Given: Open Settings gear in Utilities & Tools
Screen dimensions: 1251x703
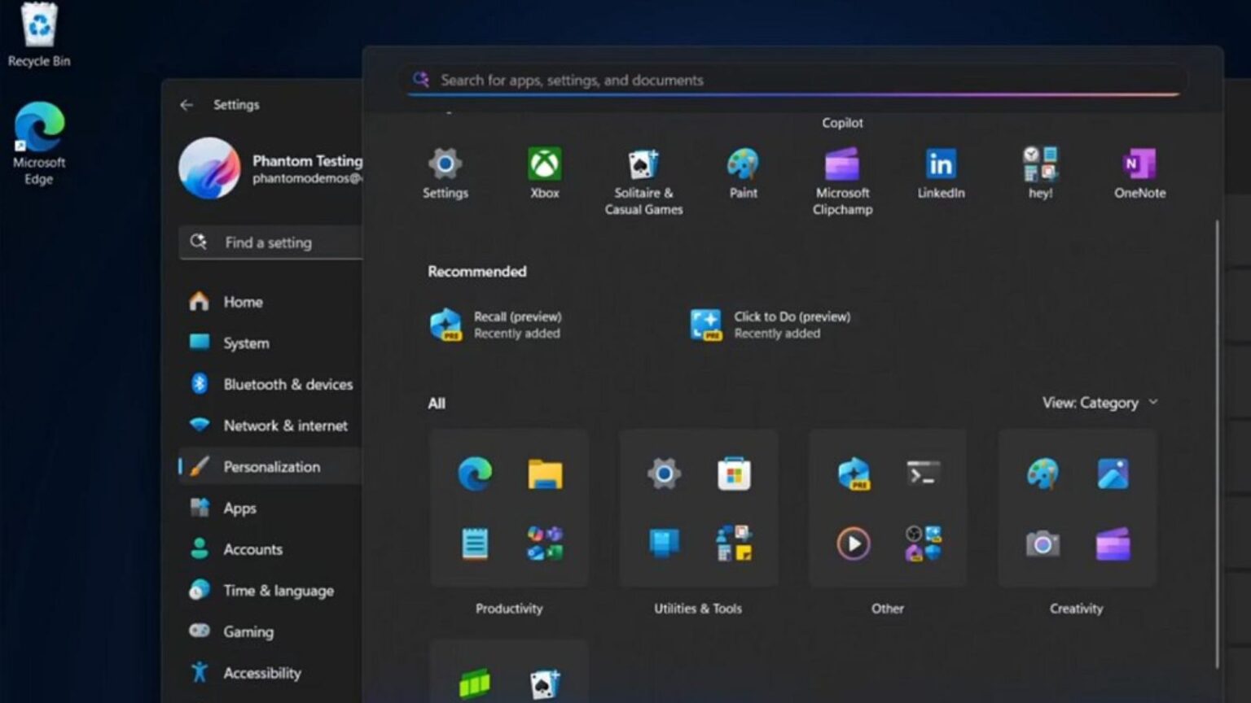Looking at the screenshot, I should [664, 474].
